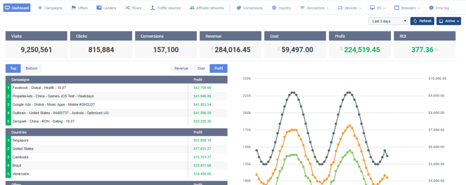Click the Flows shuffle icon
The width and height of the screenshot is (466, 185).
point(127,8)
